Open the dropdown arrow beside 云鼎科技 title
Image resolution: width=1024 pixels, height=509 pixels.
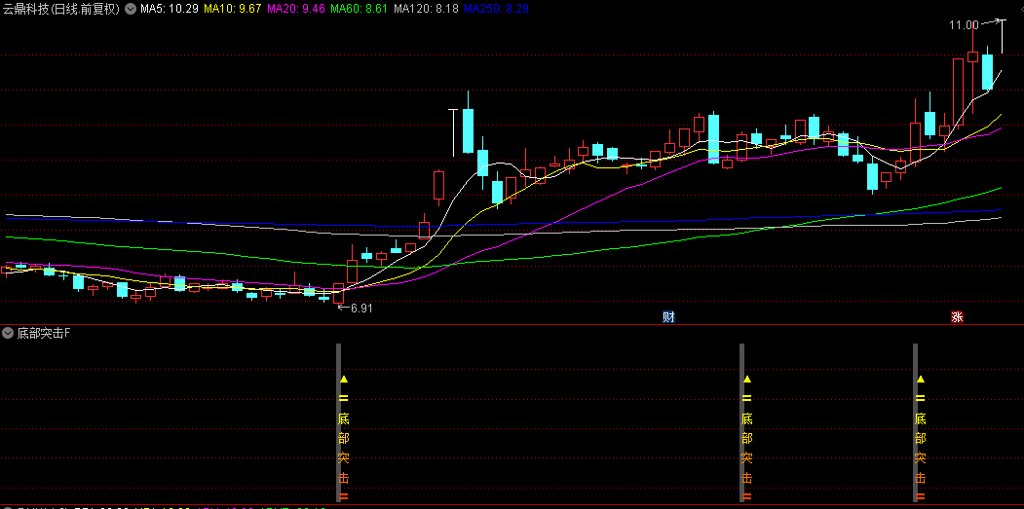point(130,9)
